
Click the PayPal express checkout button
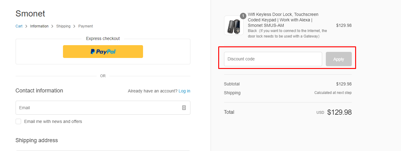pos(103,52)
